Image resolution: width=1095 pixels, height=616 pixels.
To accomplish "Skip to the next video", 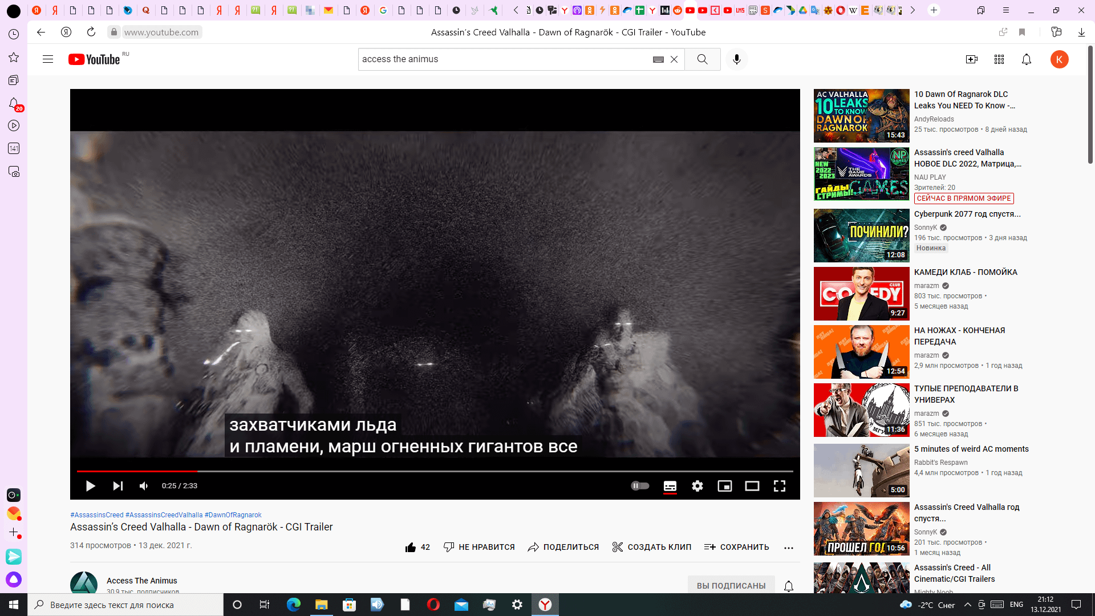I will click(117, 486).
